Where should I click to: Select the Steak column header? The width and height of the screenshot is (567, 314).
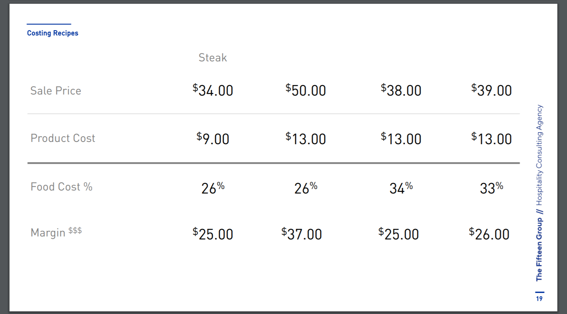(213, 58)
